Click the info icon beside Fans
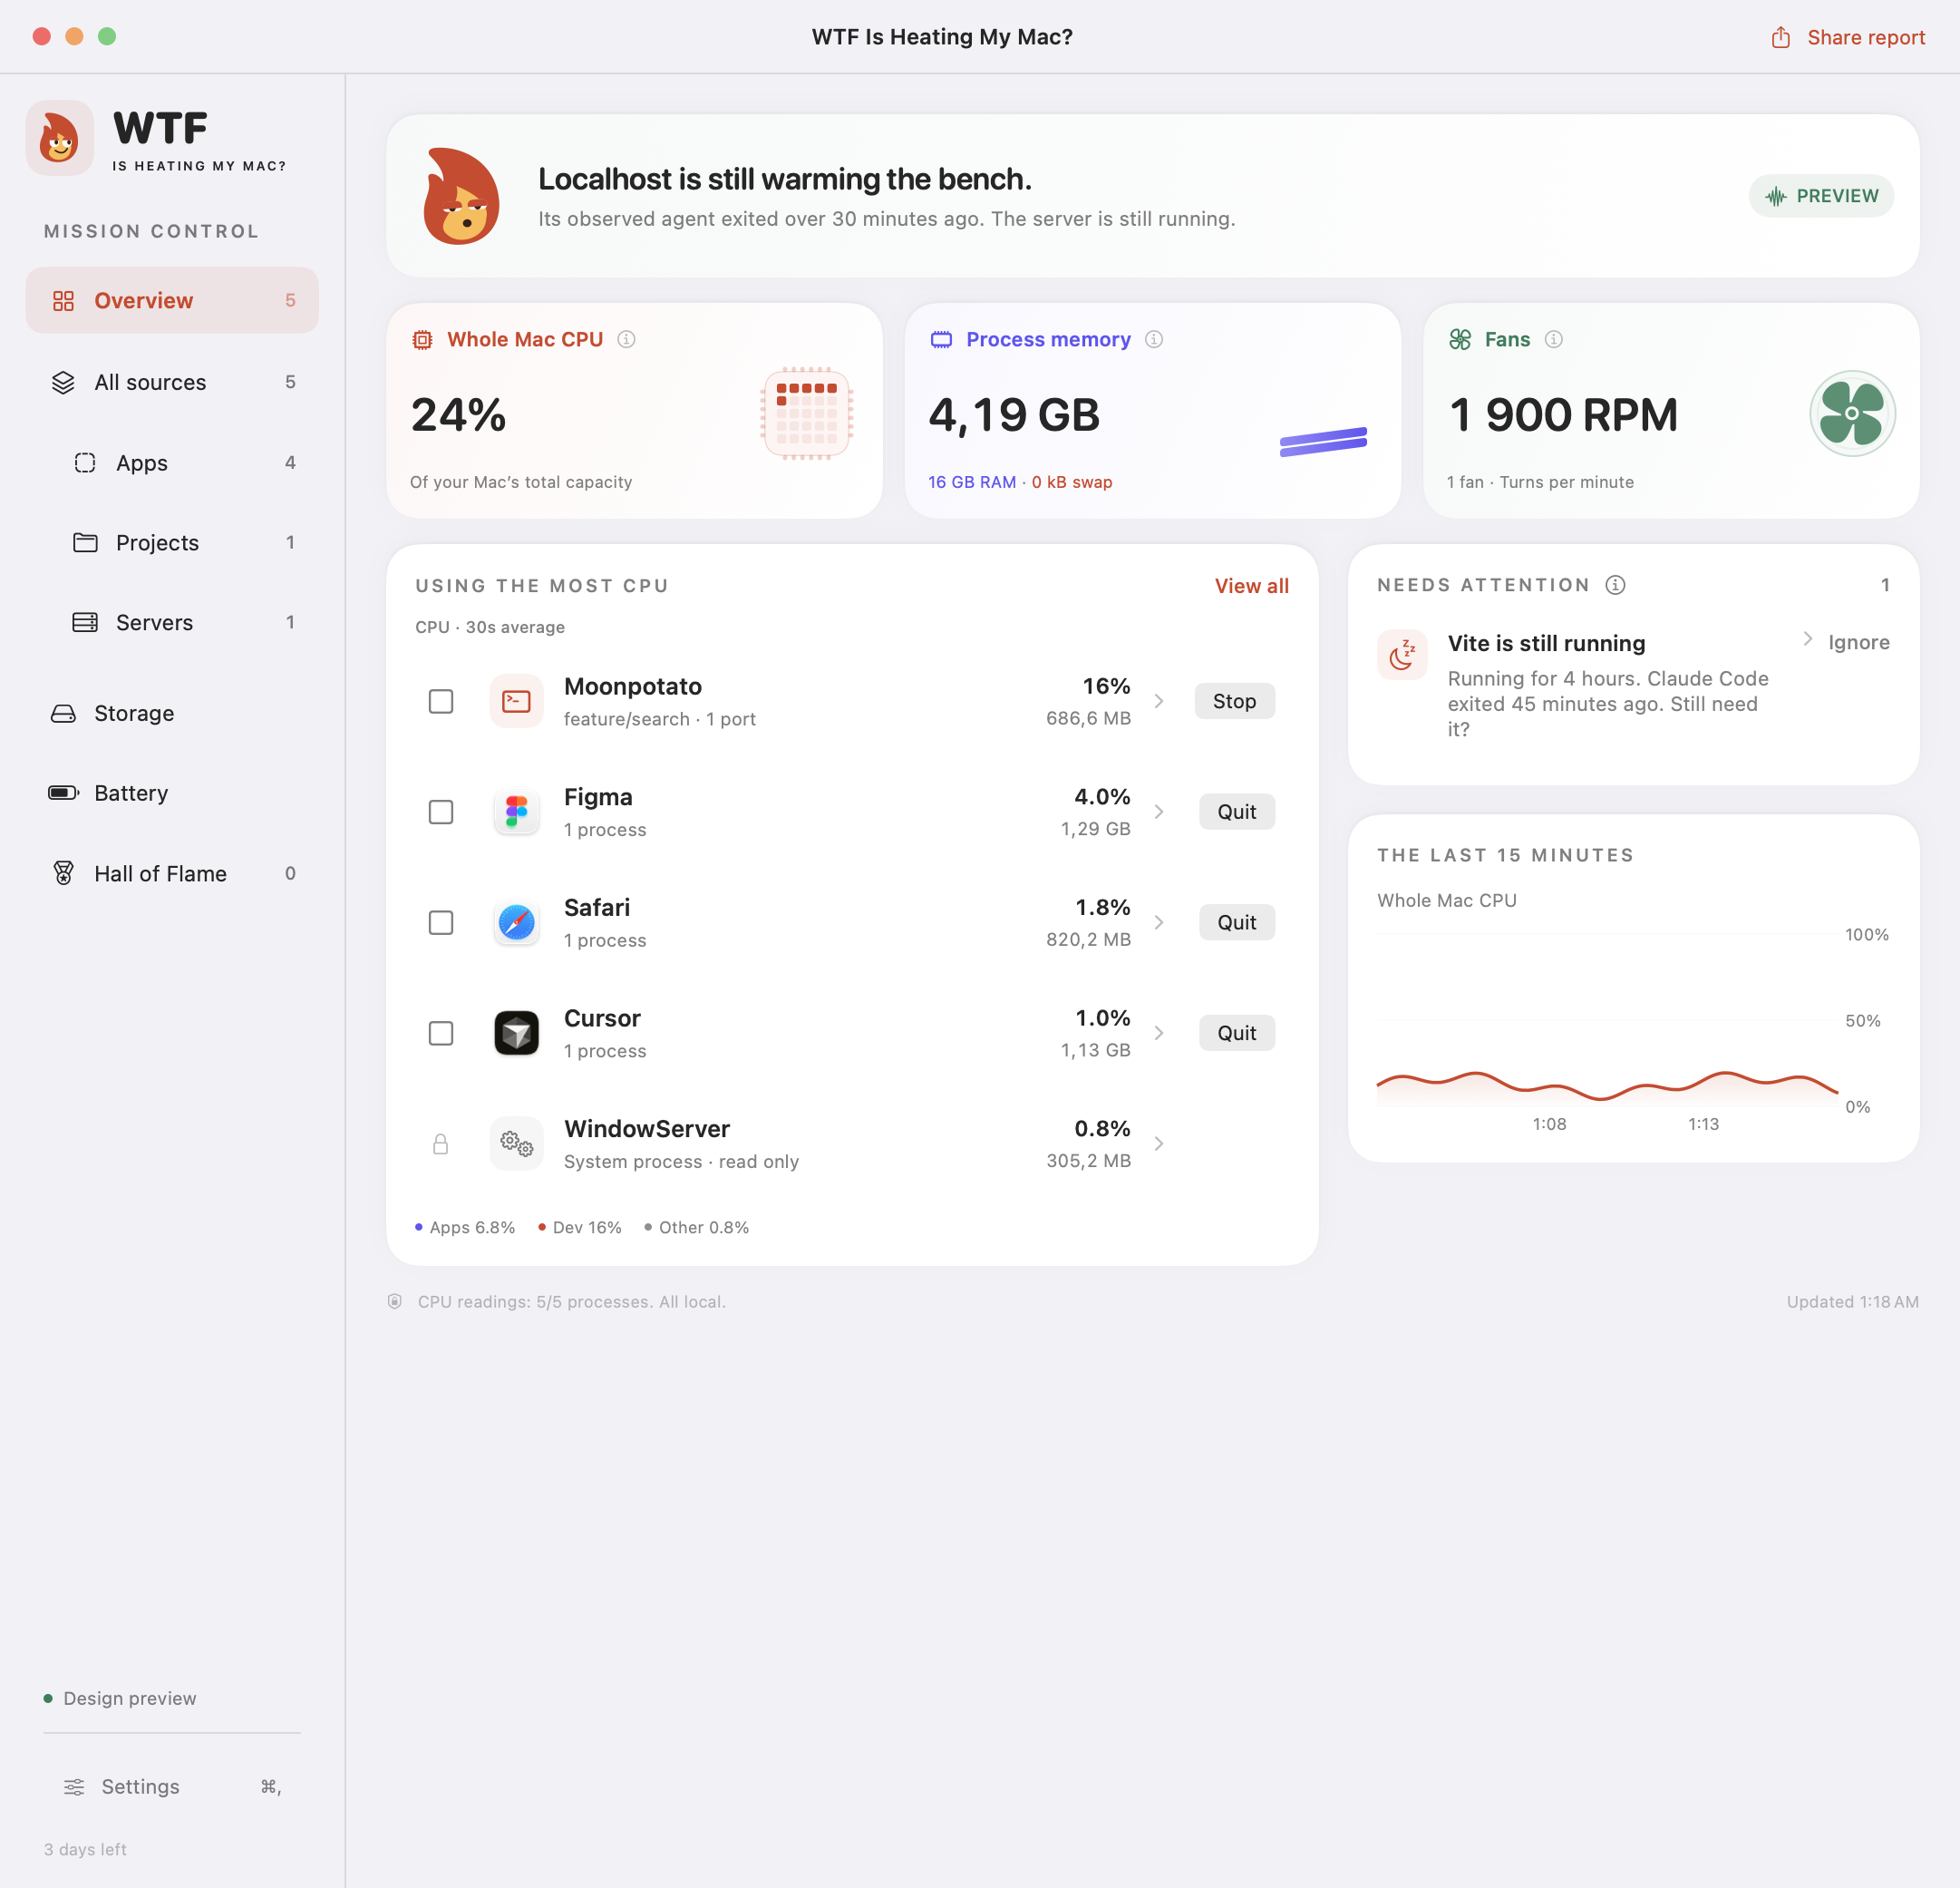 point(1553,339)
